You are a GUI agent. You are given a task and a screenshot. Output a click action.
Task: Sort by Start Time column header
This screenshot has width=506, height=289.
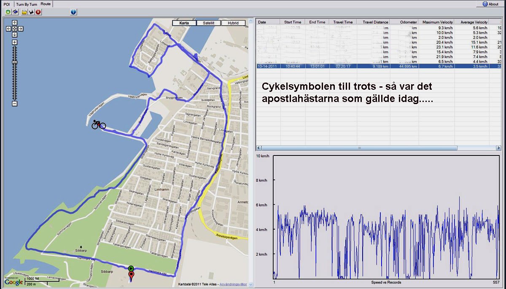pos(293,22)
